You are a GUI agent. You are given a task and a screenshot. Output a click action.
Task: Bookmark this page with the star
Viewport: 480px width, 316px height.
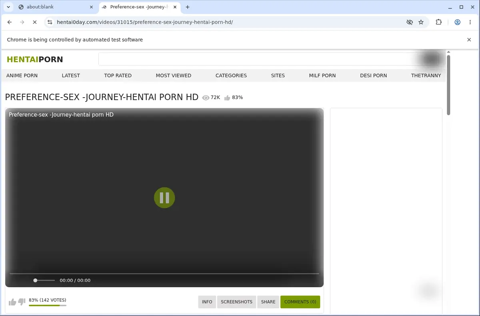click(x=421, y=22)
